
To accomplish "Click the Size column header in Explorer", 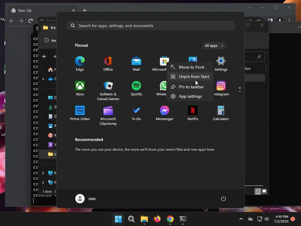I will point(248,68).
